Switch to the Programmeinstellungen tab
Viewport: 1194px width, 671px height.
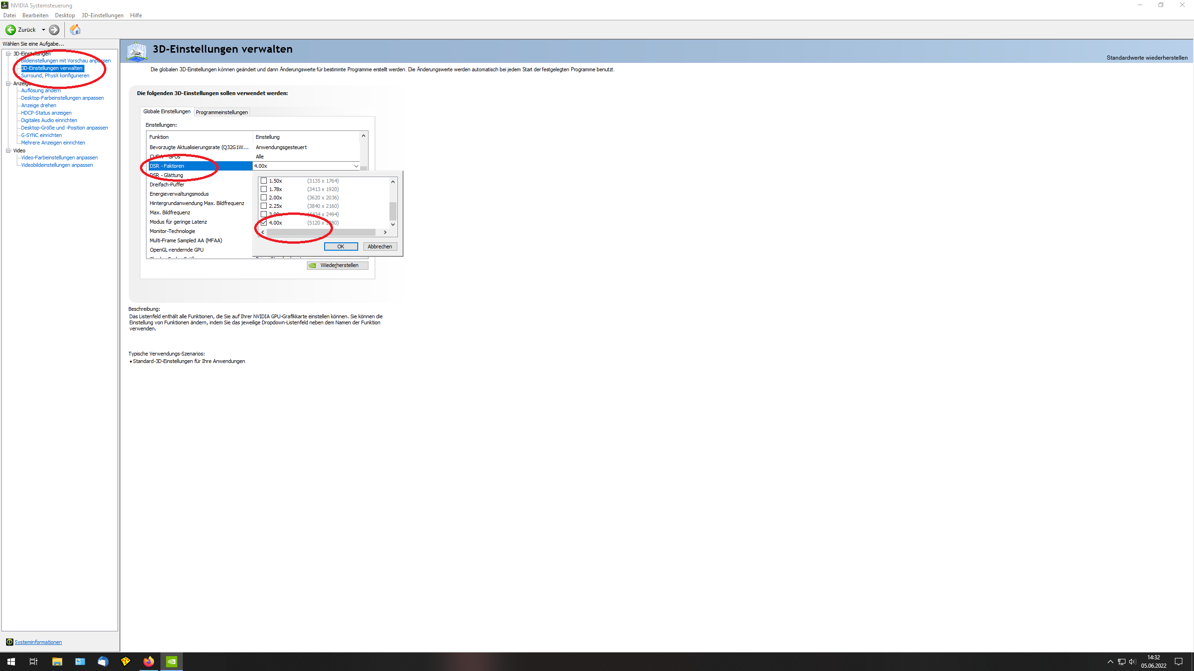coord(222,112)
